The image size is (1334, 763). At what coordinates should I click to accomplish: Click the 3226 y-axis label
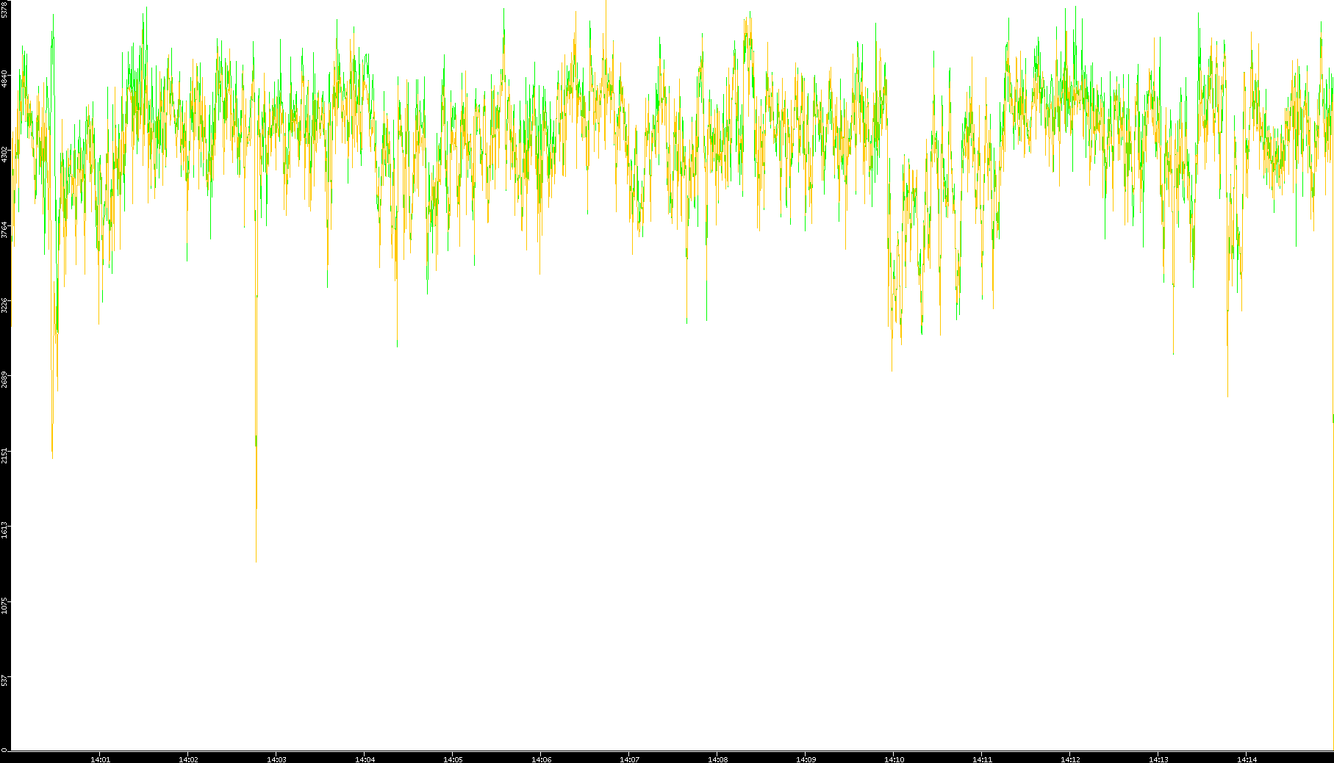(x=4, y=305)
